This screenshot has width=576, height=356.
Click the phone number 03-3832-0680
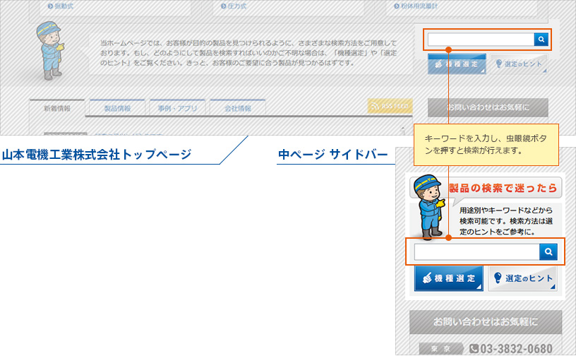coord(516,349)
